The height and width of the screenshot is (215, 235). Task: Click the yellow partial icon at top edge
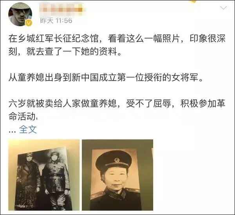point(193,2)
